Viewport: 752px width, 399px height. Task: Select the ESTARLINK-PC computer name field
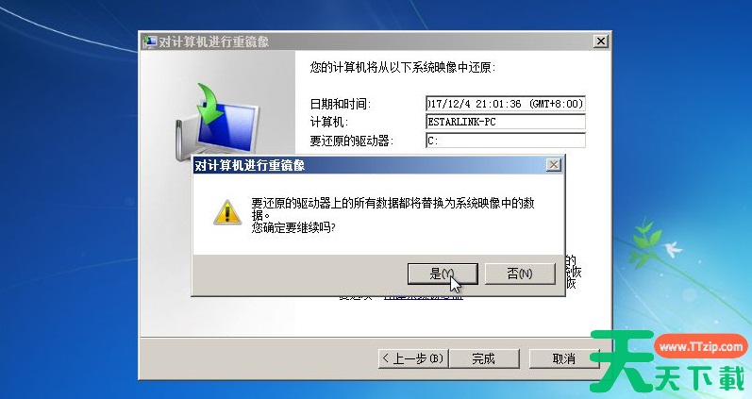506,122
